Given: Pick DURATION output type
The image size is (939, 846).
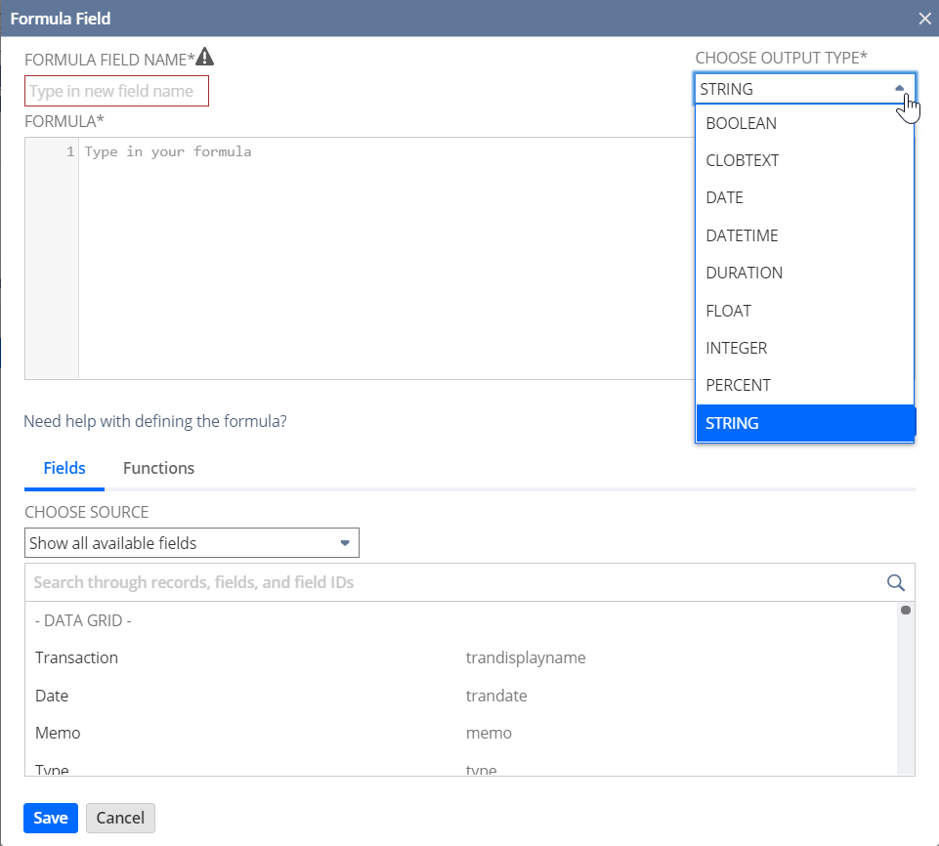Looking at the screenshot, I should point(805,273).
